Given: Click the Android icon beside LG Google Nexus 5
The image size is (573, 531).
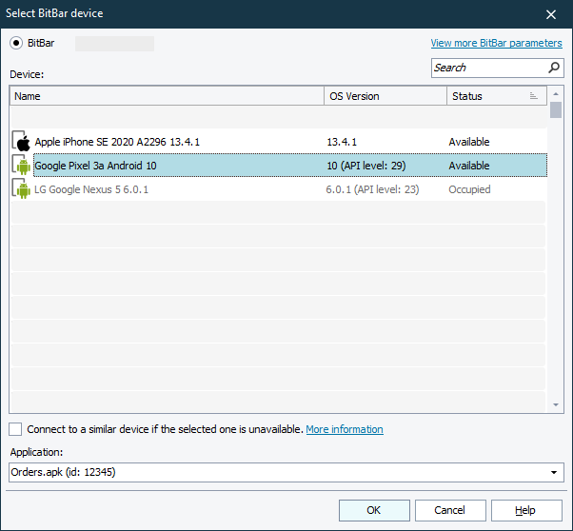Looking at the screenshot, I should pyautogui.click(x=22, y=189).
